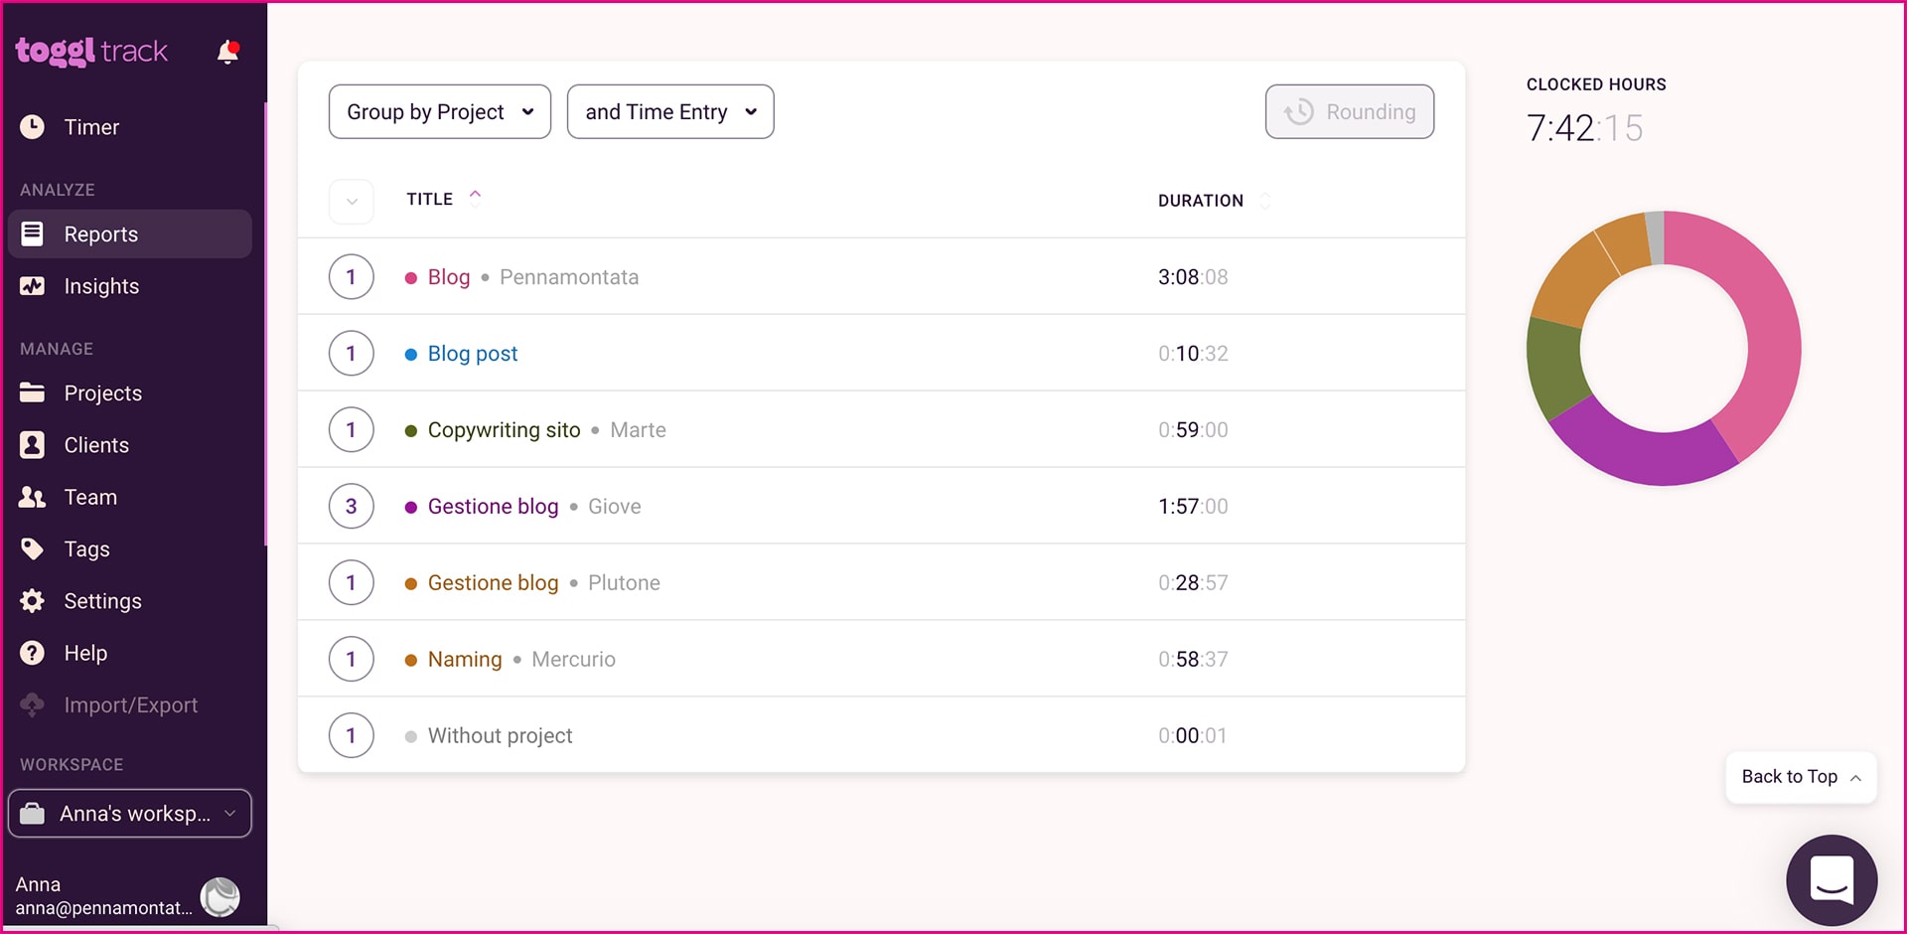Open the and Time Entry dropdown
The width and height of the screenshot is (1907, 934).
click(x=669, y=112)
